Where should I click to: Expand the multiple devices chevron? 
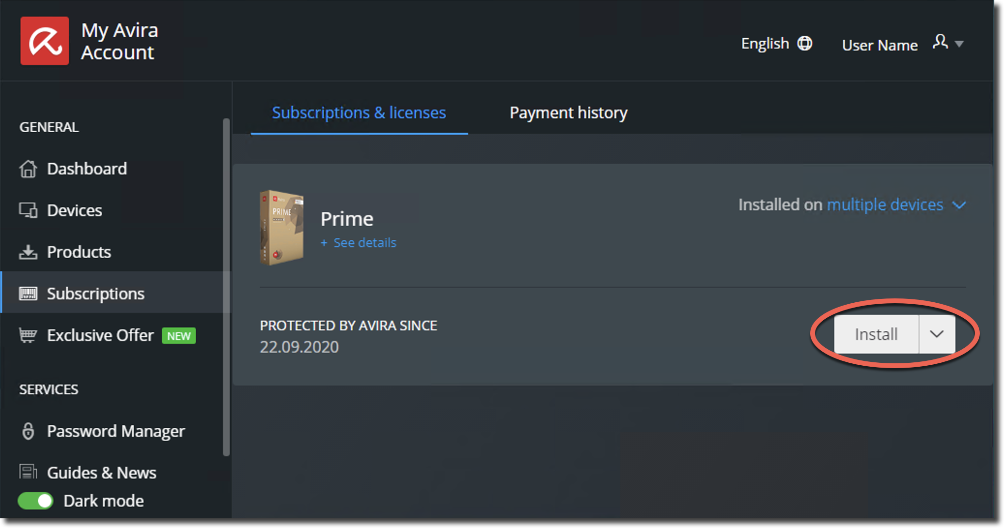(x=959, y=205)
